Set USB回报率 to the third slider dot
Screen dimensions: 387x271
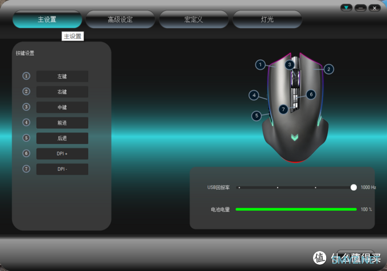click(x=315, y=187)
